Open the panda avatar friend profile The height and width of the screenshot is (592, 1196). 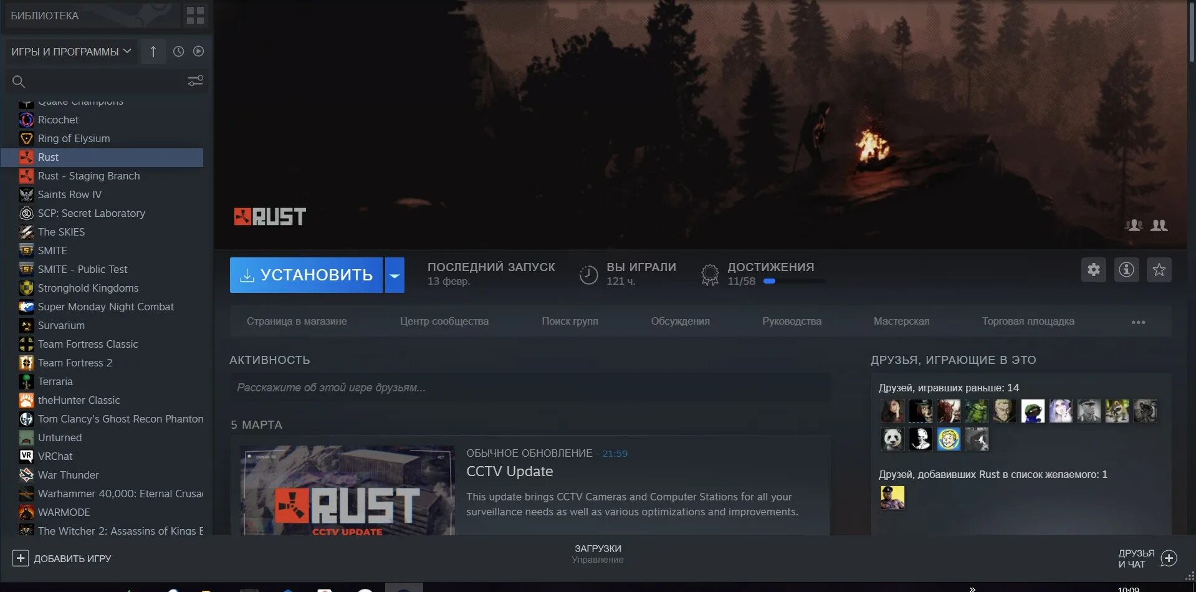coord(892,439)
